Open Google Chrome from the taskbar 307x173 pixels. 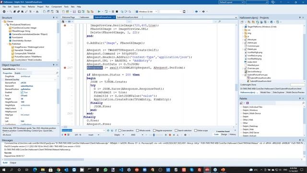pyautogui.click(x=59, y=170)
